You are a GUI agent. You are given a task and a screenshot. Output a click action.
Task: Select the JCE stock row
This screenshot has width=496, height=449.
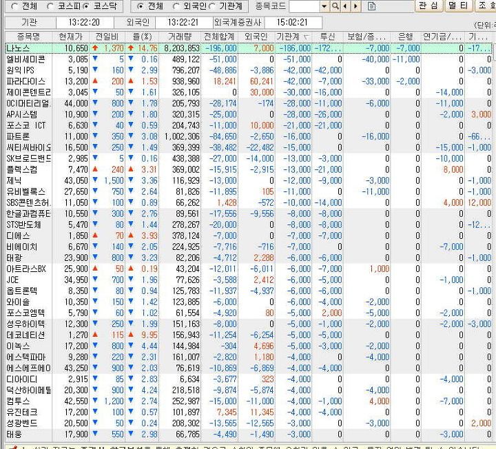click(x=249, y=280)
